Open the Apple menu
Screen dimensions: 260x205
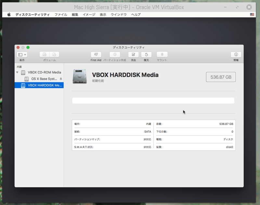coord(9,15)
